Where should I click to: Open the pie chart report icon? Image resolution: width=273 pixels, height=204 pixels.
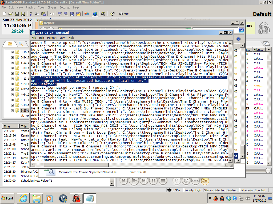click(87, 14)
